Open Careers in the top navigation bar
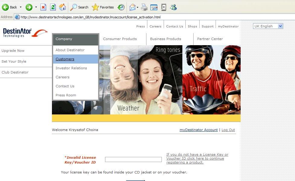The height and width of the screenshot is (181, 295). pyautogui.click(x=156, y=27)
